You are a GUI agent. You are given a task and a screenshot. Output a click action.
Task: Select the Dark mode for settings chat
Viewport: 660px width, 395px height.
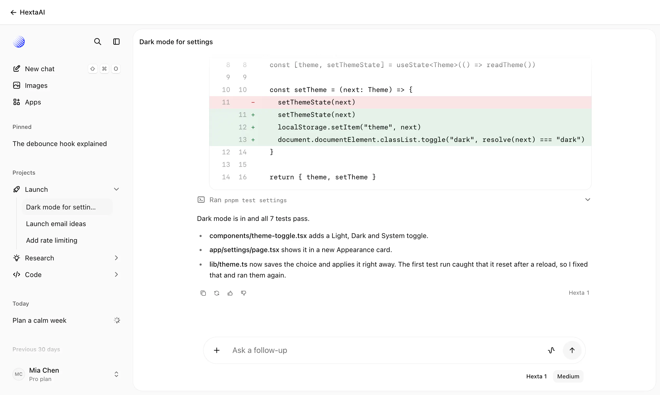67,207
